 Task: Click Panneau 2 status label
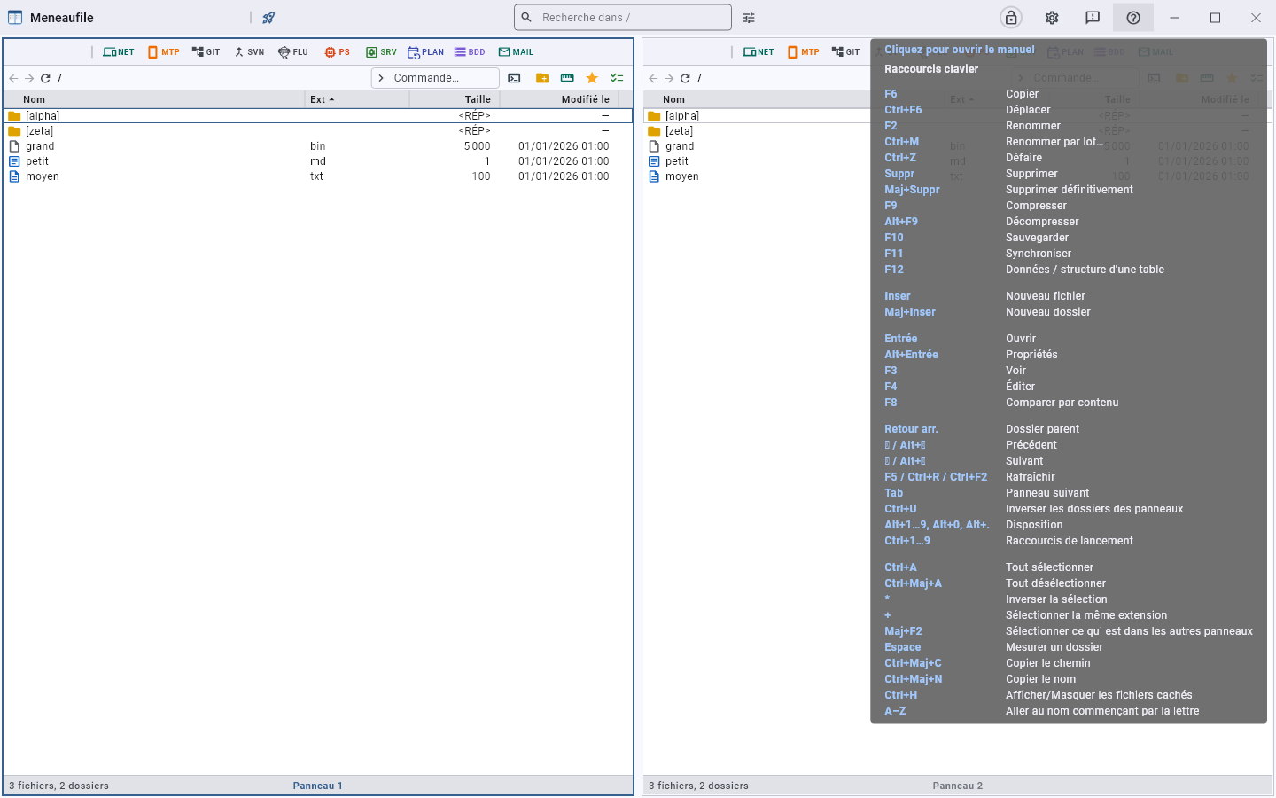pos(957,786)
